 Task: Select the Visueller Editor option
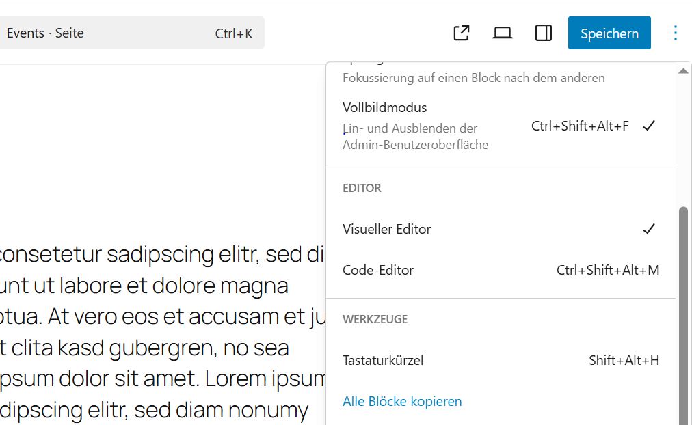[x=387, y=229]
